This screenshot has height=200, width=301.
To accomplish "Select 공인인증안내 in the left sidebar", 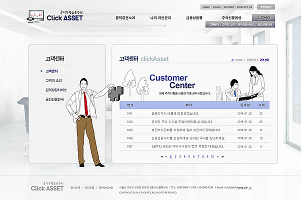I will coord(54,99).
